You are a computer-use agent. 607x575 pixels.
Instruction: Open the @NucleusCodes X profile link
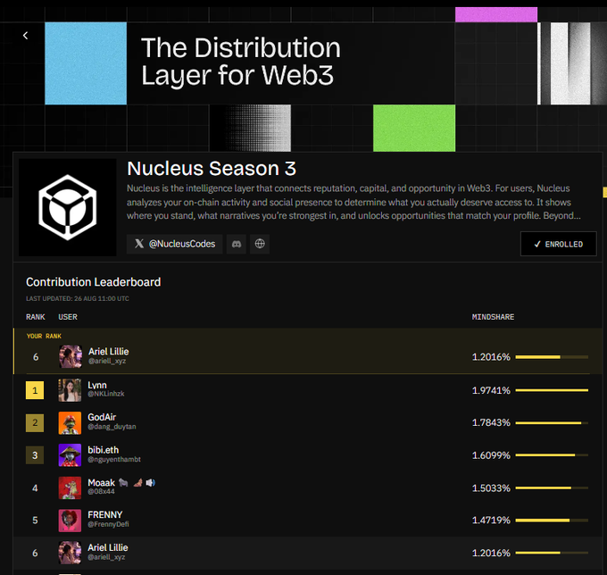[175, 244]
